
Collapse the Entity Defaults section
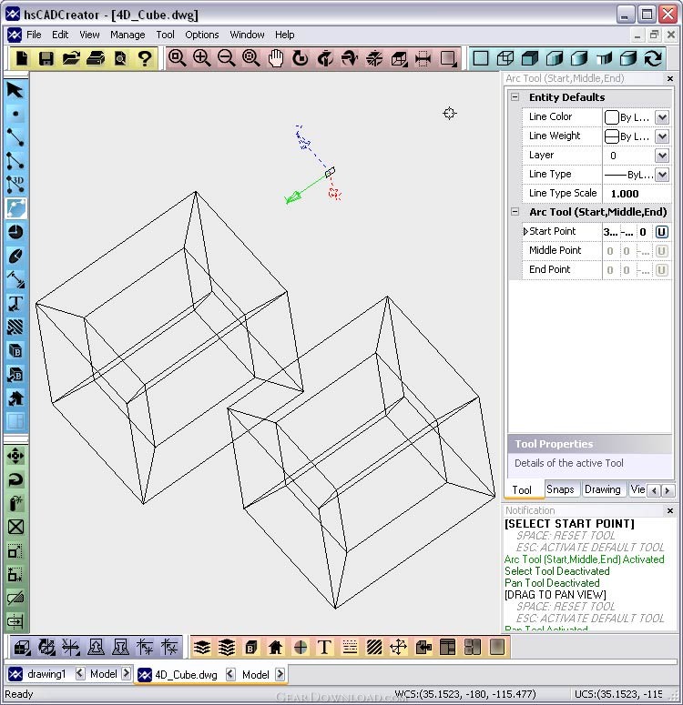coord(515,97)
